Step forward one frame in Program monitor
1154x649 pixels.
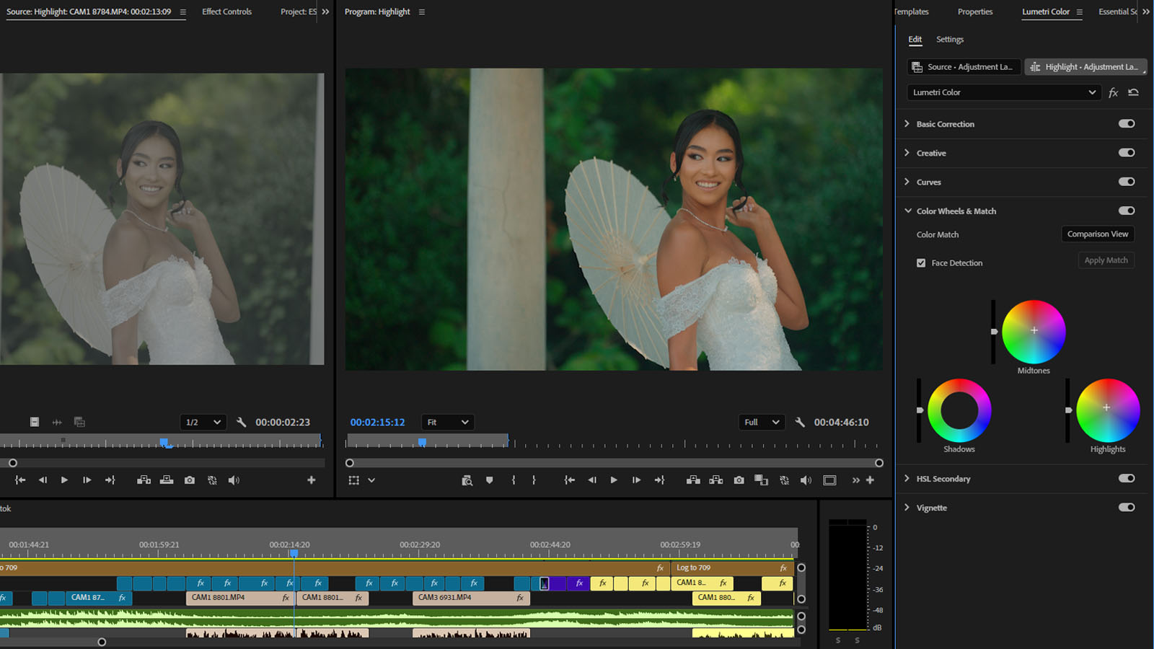636,480
